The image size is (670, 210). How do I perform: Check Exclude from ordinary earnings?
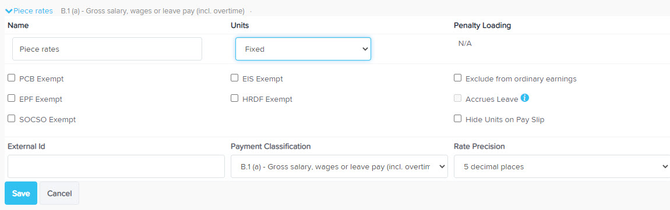(x=457, y=78)
